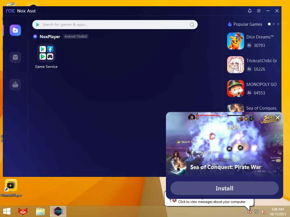Select the first Popular Games page dot

click(269, 24)
